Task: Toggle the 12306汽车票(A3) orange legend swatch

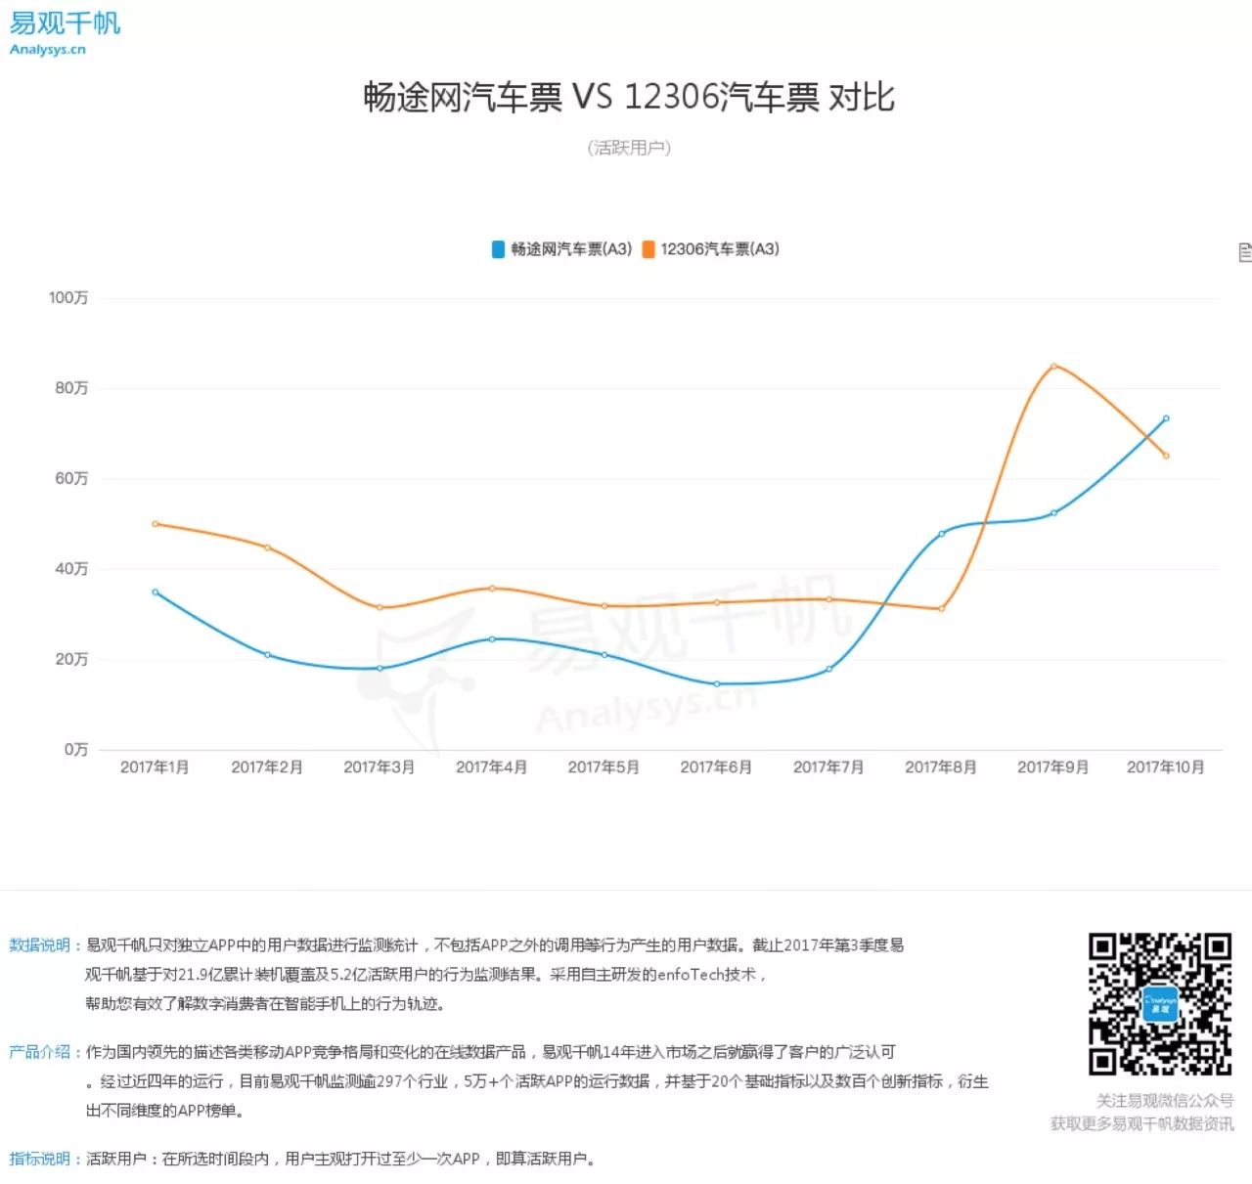Action: pos(648,249)
